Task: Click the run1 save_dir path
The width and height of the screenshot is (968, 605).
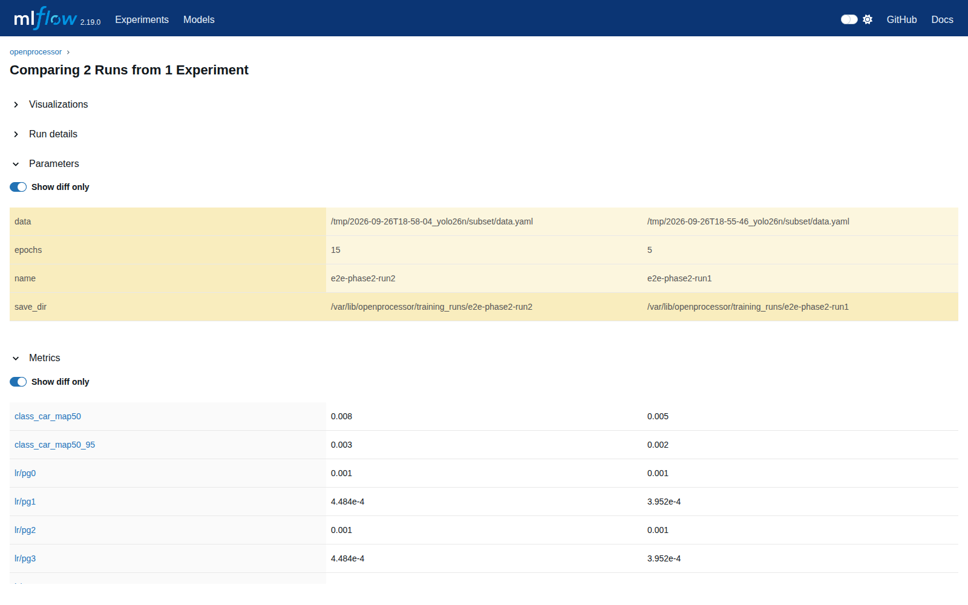Action: pyautogui.click(x=748, y=307)
